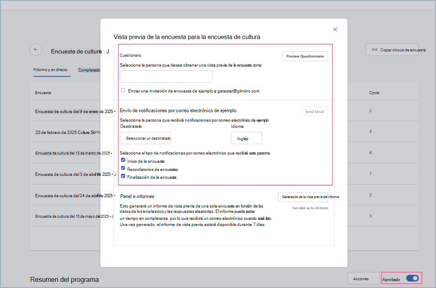Click the Send Email button
The width and height of the screenshot is (436, 288).
(x=315, y=111)
